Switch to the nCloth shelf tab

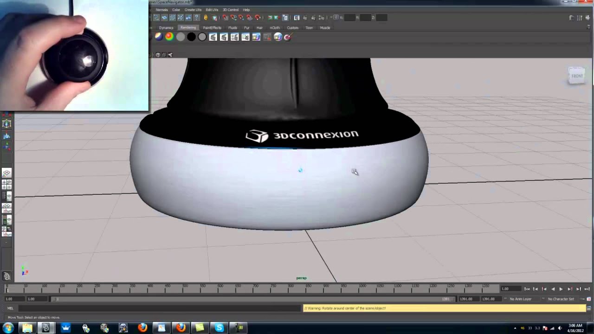pos(275,28)
